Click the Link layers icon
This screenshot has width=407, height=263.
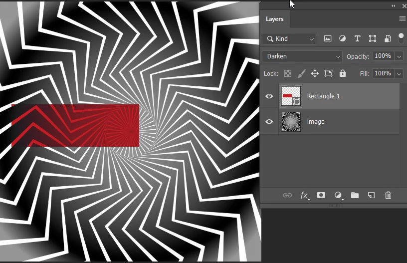(x=287, y=195)
